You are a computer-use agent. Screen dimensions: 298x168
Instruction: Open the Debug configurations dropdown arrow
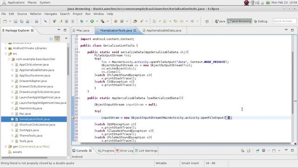pos(87,21)
